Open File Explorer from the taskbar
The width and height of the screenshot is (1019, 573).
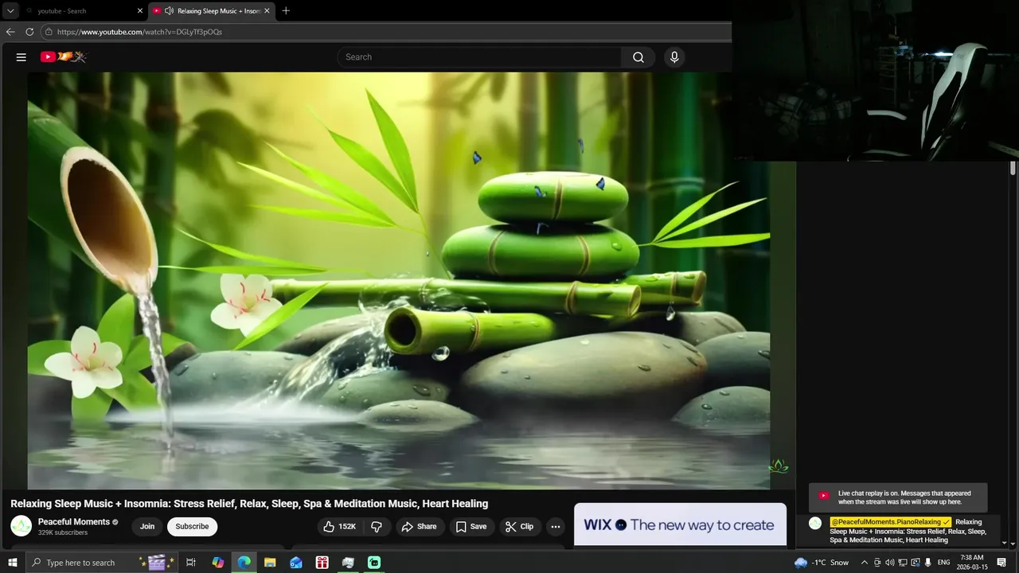pos(270,563)
